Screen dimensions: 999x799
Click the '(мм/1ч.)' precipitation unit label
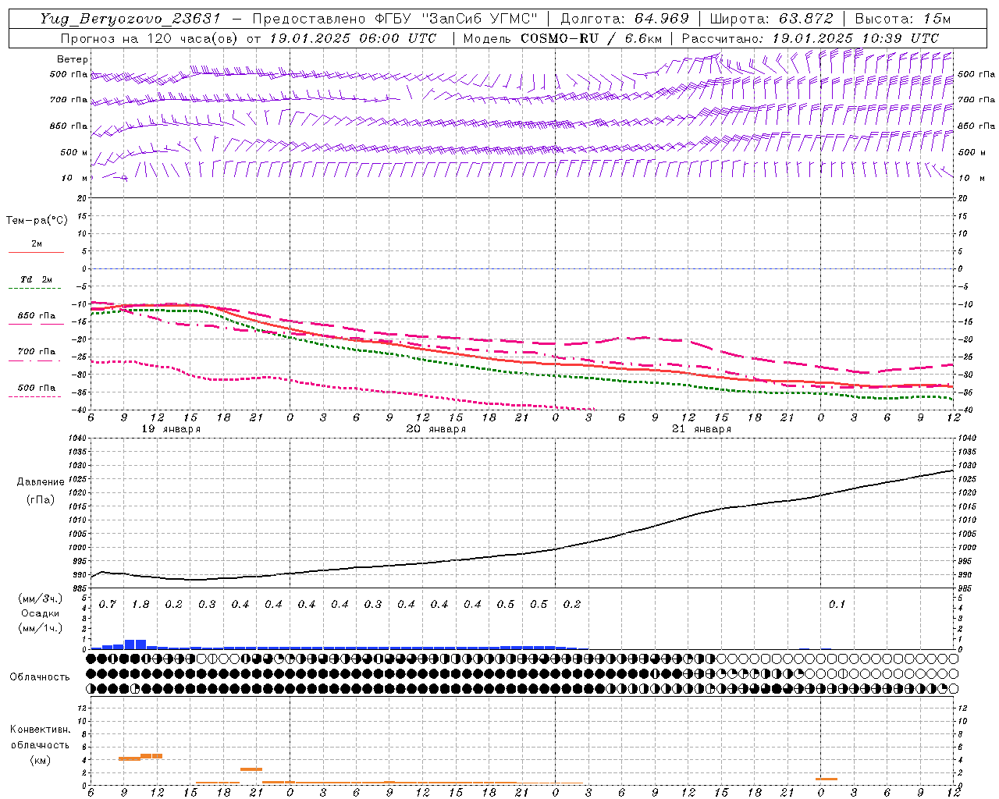click(x=41, y=628)
